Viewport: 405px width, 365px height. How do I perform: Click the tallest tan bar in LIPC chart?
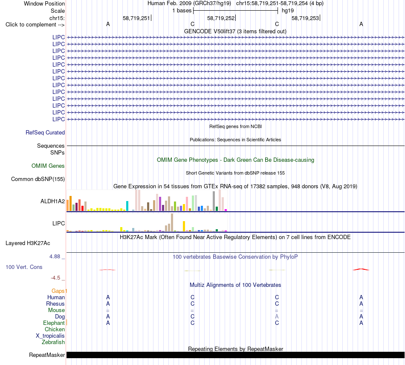pos(172,222)
